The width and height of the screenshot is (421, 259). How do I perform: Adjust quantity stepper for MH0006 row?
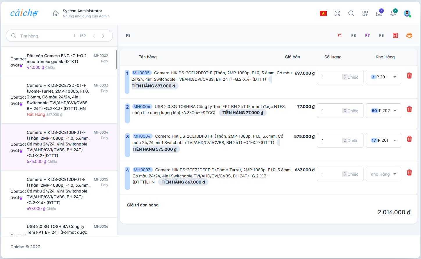point(345,111)
